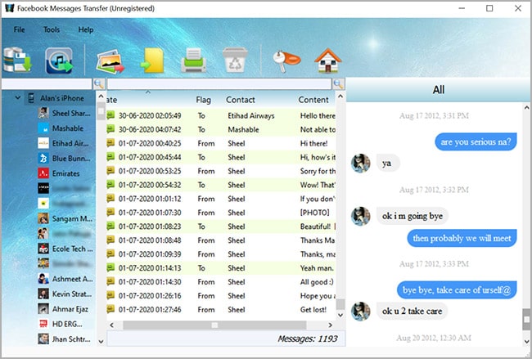Sort messages by Flag column header
The width and height of the screenshot is (532, 359).
coord(204,100)
